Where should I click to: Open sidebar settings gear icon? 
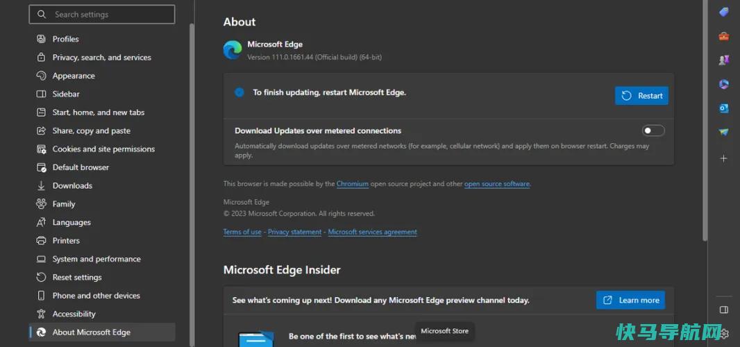coord(725,333)
